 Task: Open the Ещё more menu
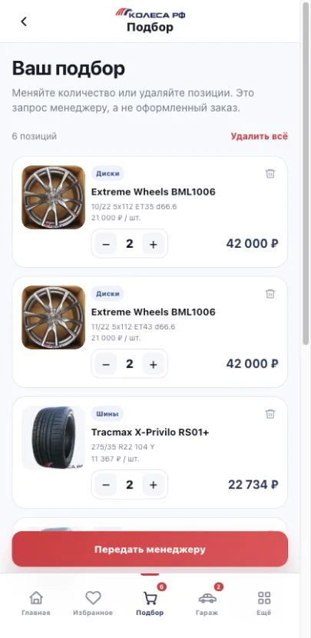[x=264, y=603]
